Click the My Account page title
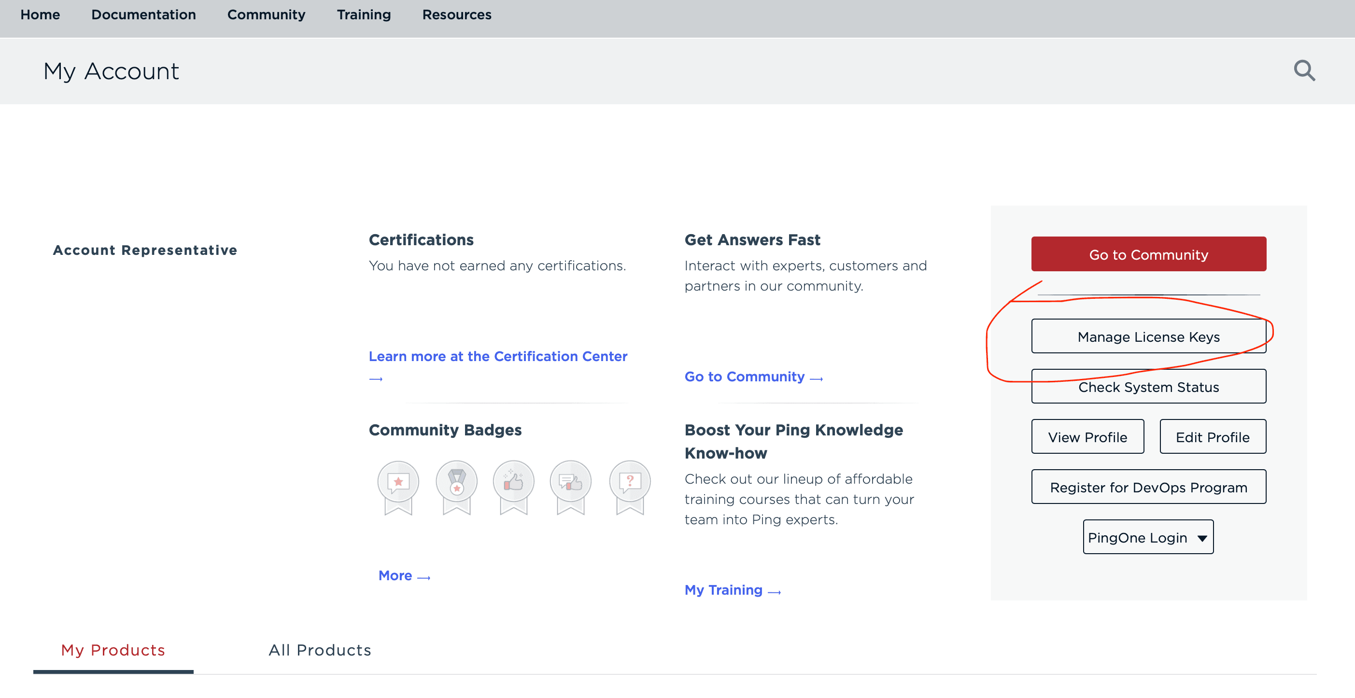Image resolution: width=1355 pixels, height=698 pixels. (111, 71)
